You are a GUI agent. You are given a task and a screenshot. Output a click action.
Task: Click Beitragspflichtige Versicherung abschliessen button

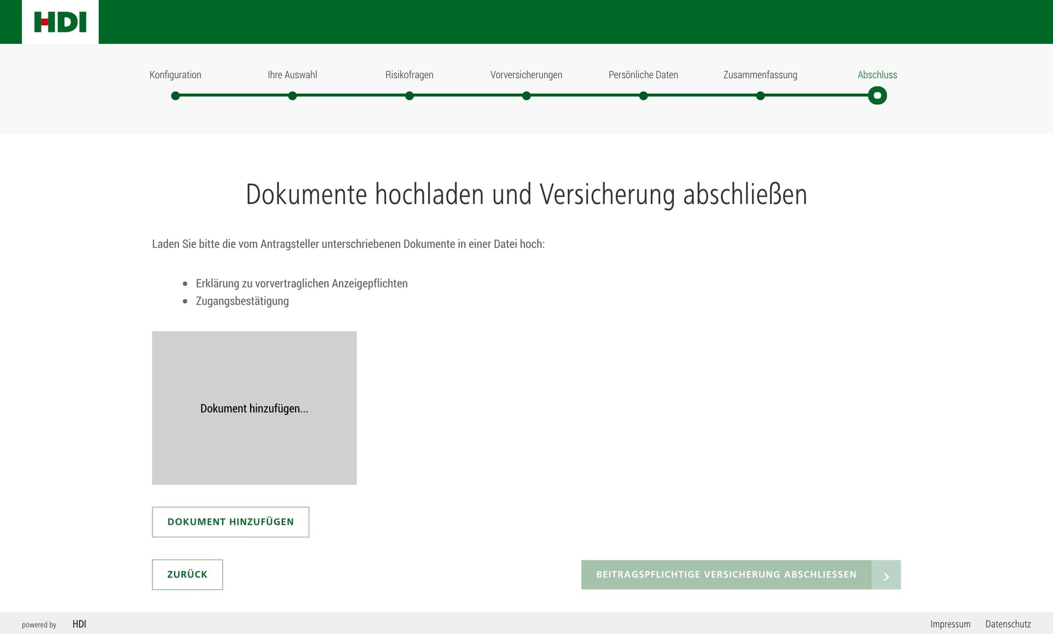point(741,575)
